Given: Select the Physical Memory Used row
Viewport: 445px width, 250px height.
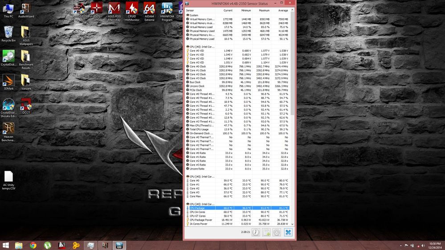Looking at the screenshot, I should [237, 31].
